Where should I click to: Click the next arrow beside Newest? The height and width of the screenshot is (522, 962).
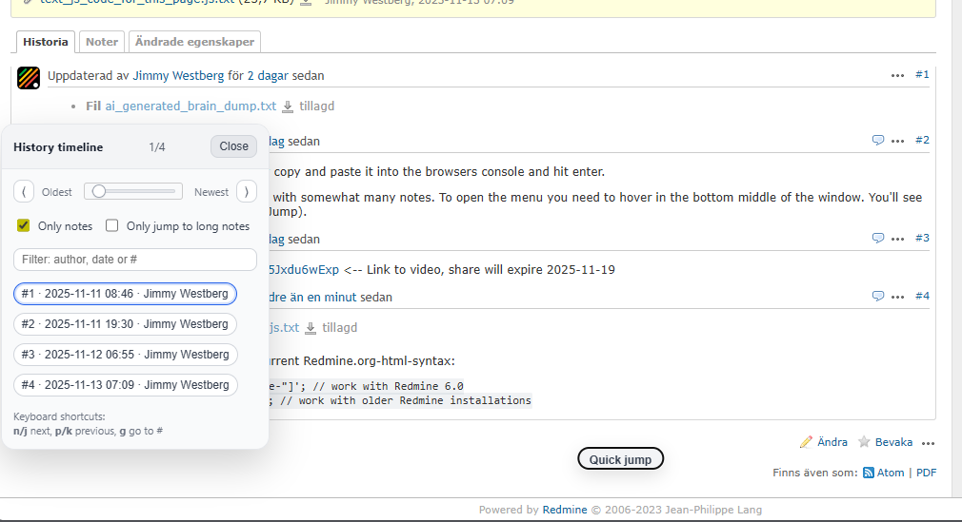click(x=246, y=192)
